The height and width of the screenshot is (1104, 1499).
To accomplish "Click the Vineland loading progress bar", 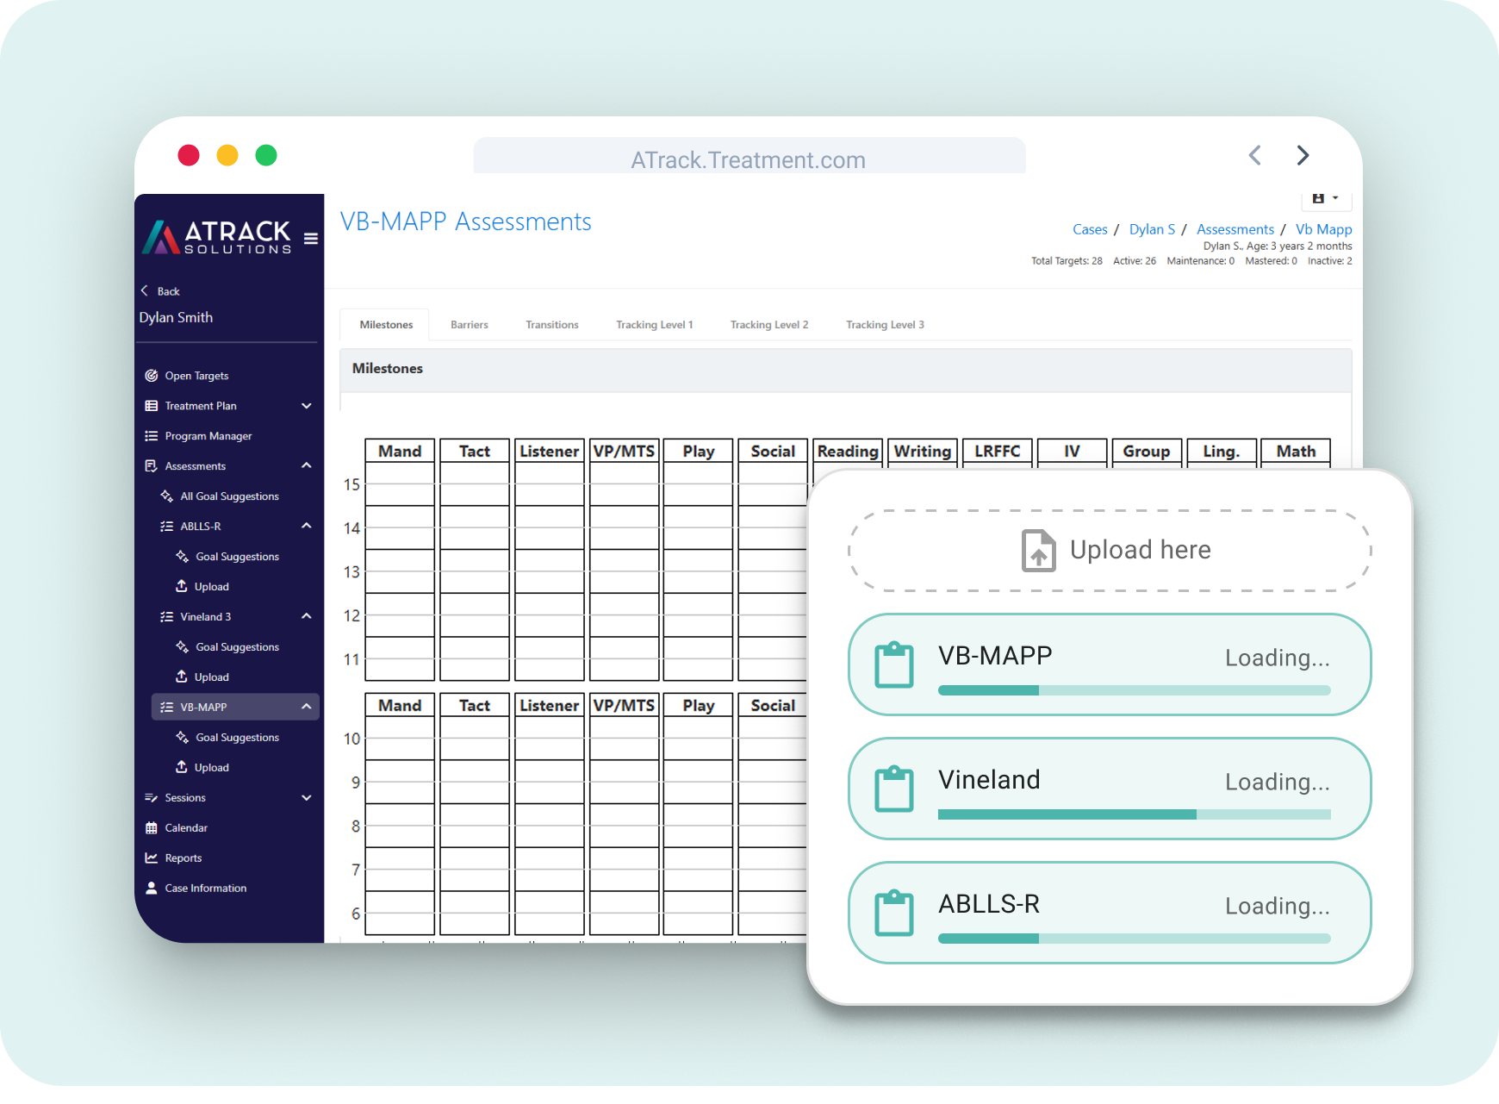I will 1134,814.
